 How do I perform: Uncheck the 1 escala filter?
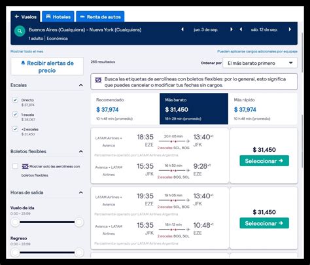coord(15,115)
